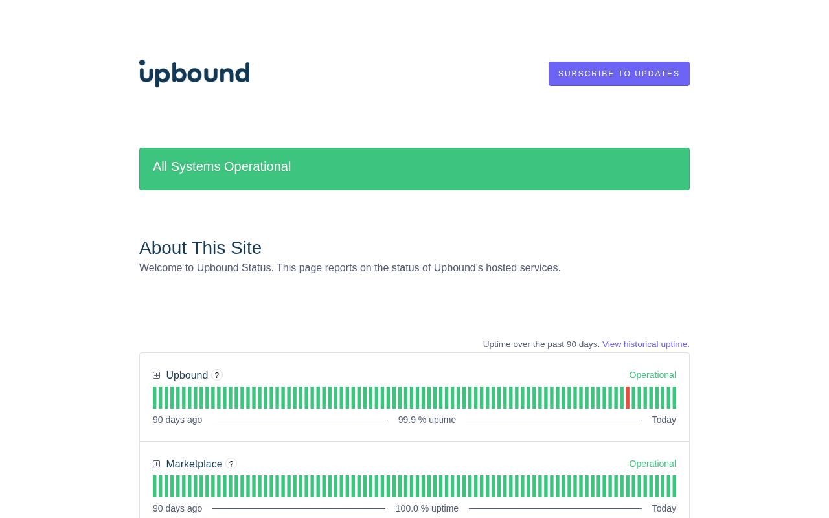829x518 pixels.
Task: Expand the Marketplace component group
Action: point(157,464)
